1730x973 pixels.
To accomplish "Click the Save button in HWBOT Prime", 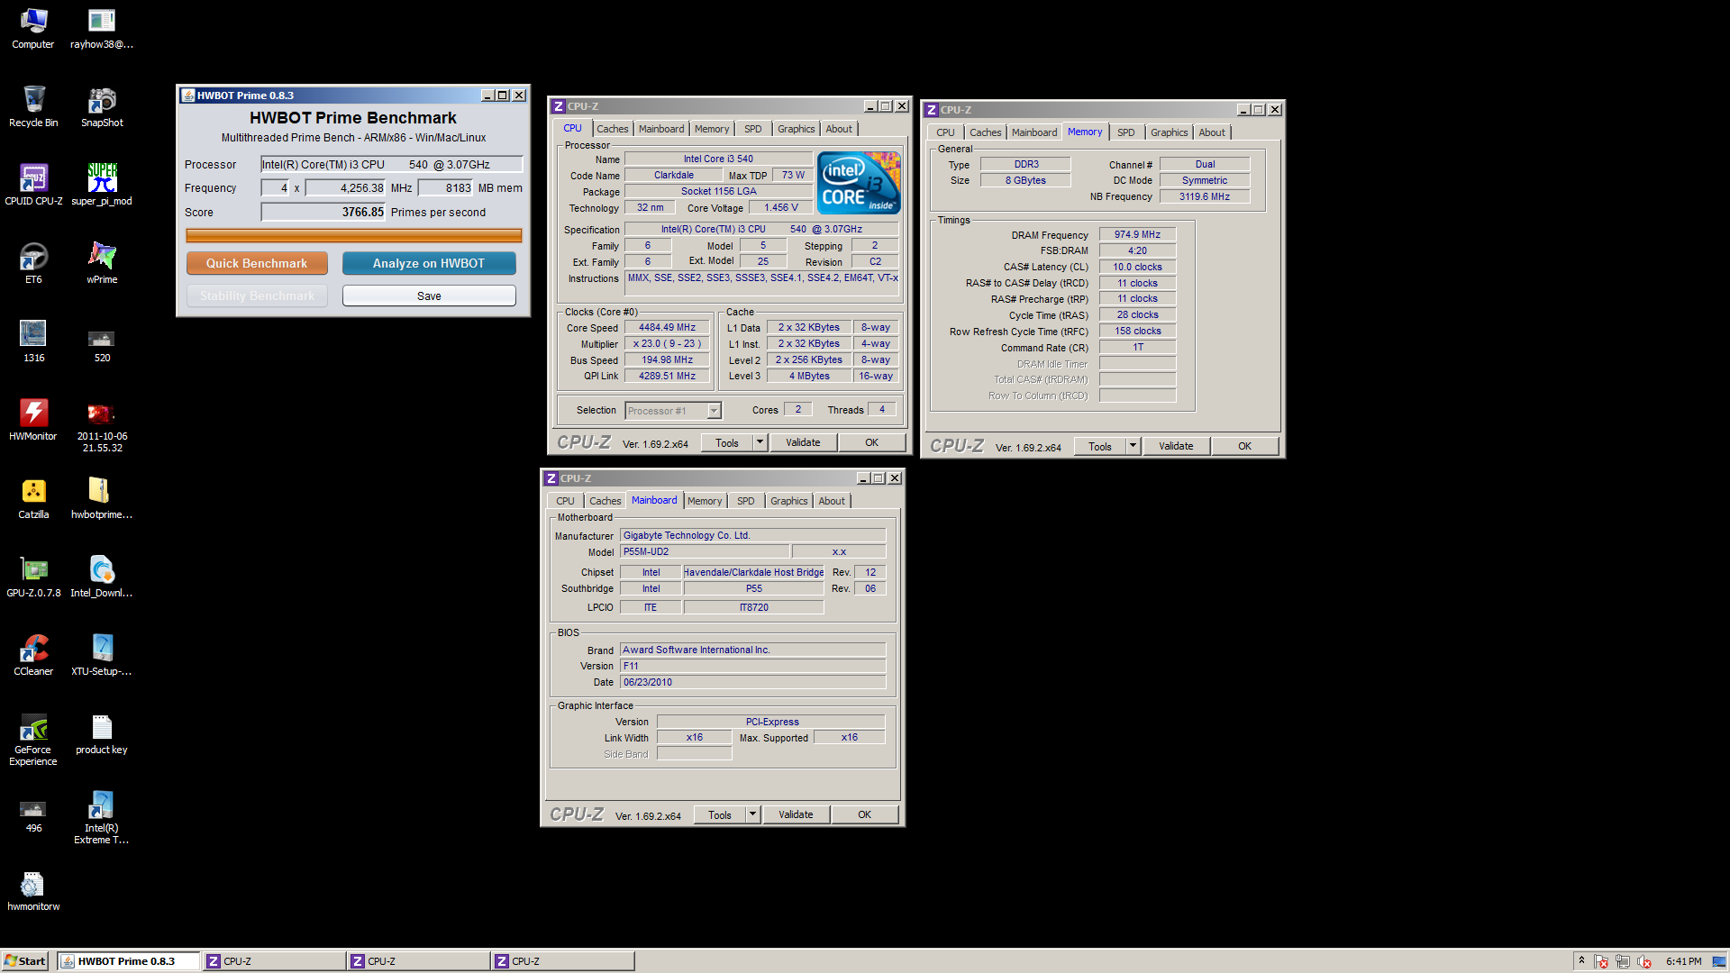I will [x=429, y=296].
